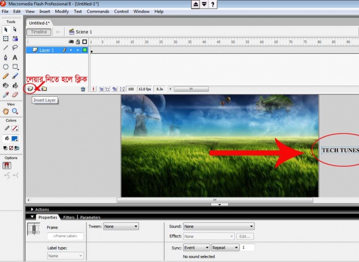Choose the Eraser tool

(15, 94)
